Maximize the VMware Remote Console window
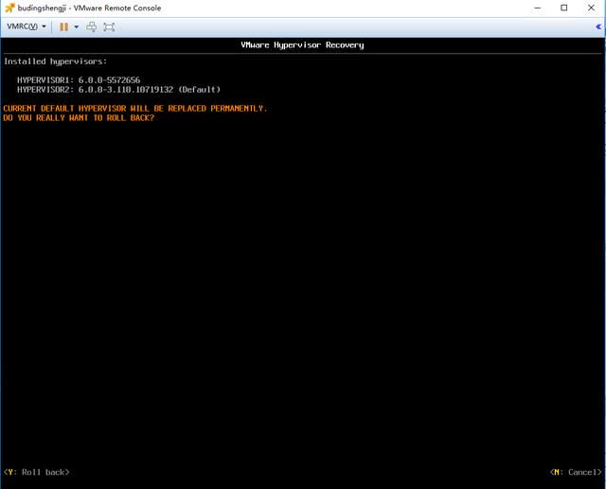This screenshot has width=606, height=489. [x=564, y=8]
